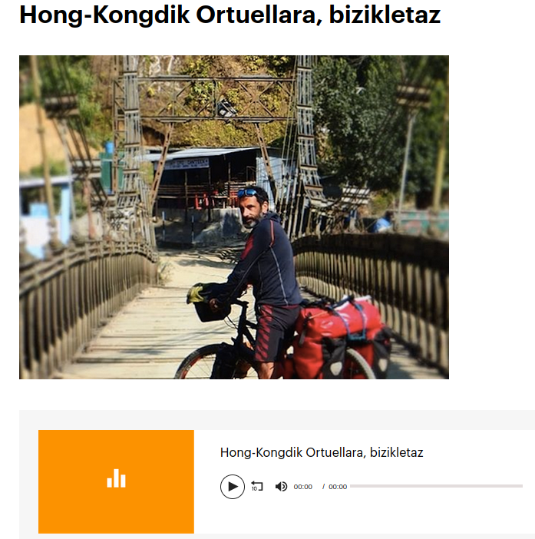Open the cyclist bridge photo

[x=234, y=217]
